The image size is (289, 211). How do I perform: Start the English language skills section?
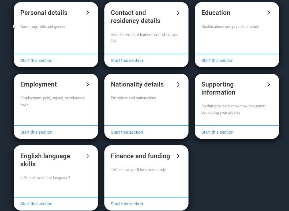(x=36, y=204)
